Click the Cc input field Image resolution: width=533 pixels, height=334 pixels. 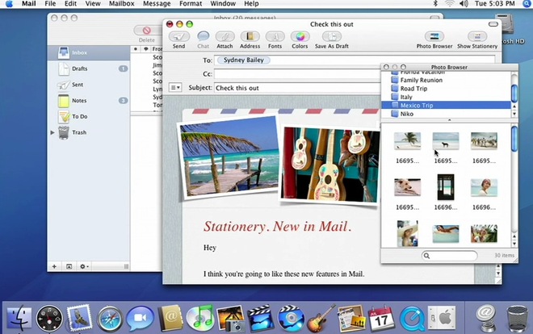(297, 74)
